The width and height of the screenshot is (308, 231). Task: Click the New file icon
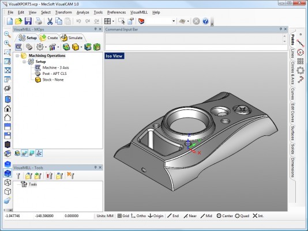point(10,21)
